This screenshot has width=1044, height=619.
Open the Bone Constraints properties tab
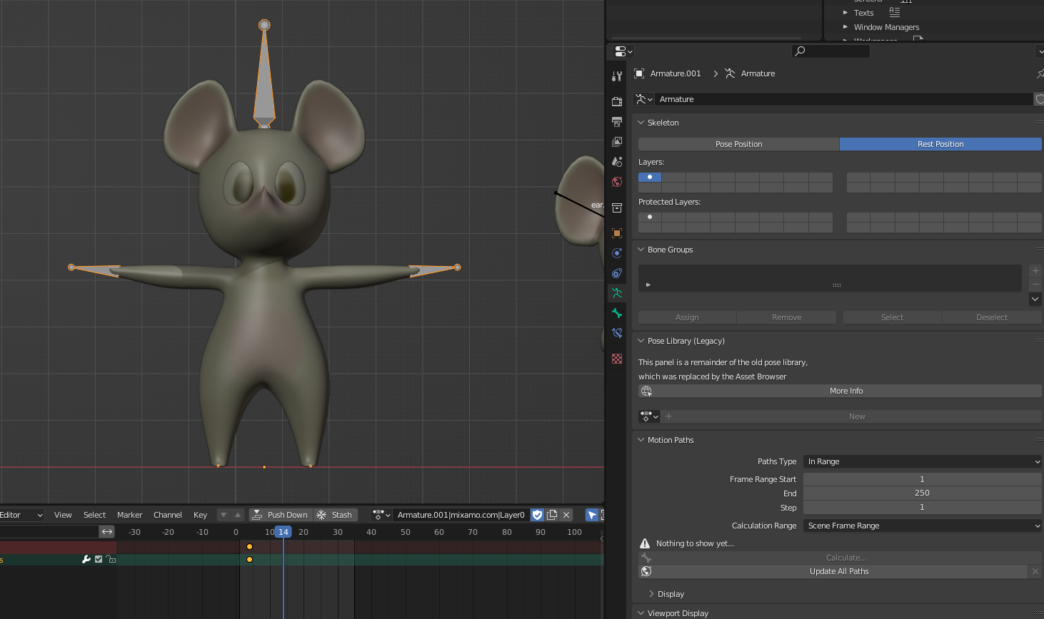617,333
